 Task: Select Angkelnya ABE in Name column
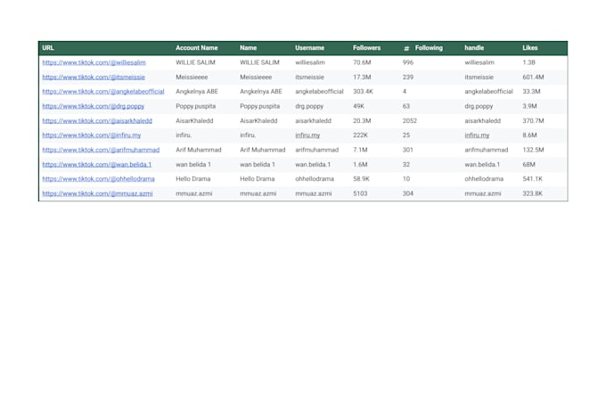pyautogui.click(x=261, y=92)
